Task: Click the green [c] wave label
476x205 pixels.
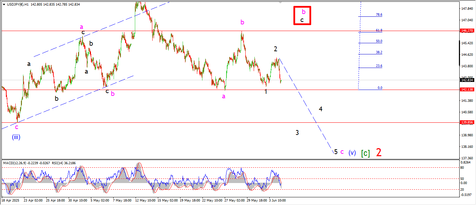Action: (x=365, y=153)
